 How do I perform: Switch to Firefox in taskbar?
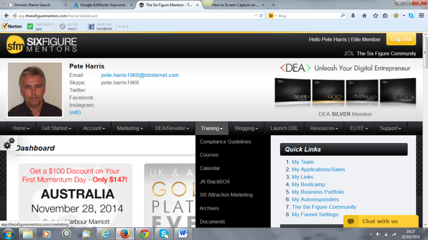pyautogui.click(x=125, y=234)
